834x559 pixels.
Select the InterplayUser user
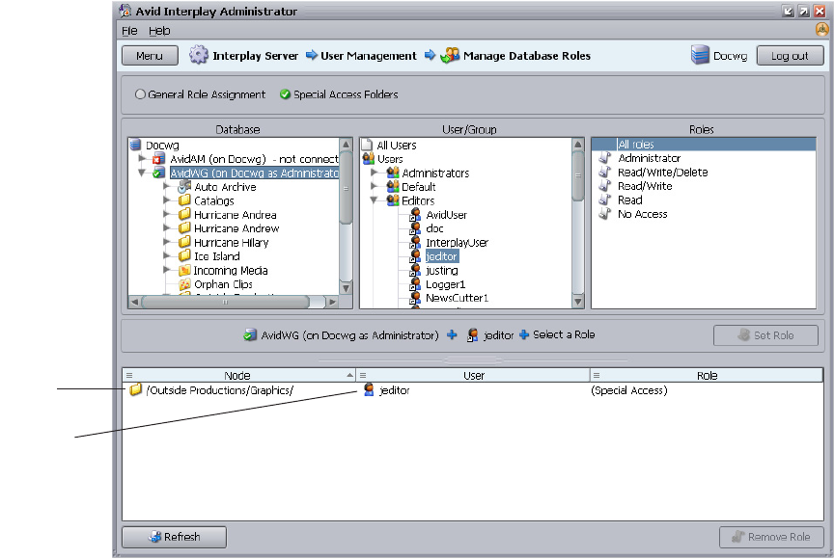click(x=457, y=243)
